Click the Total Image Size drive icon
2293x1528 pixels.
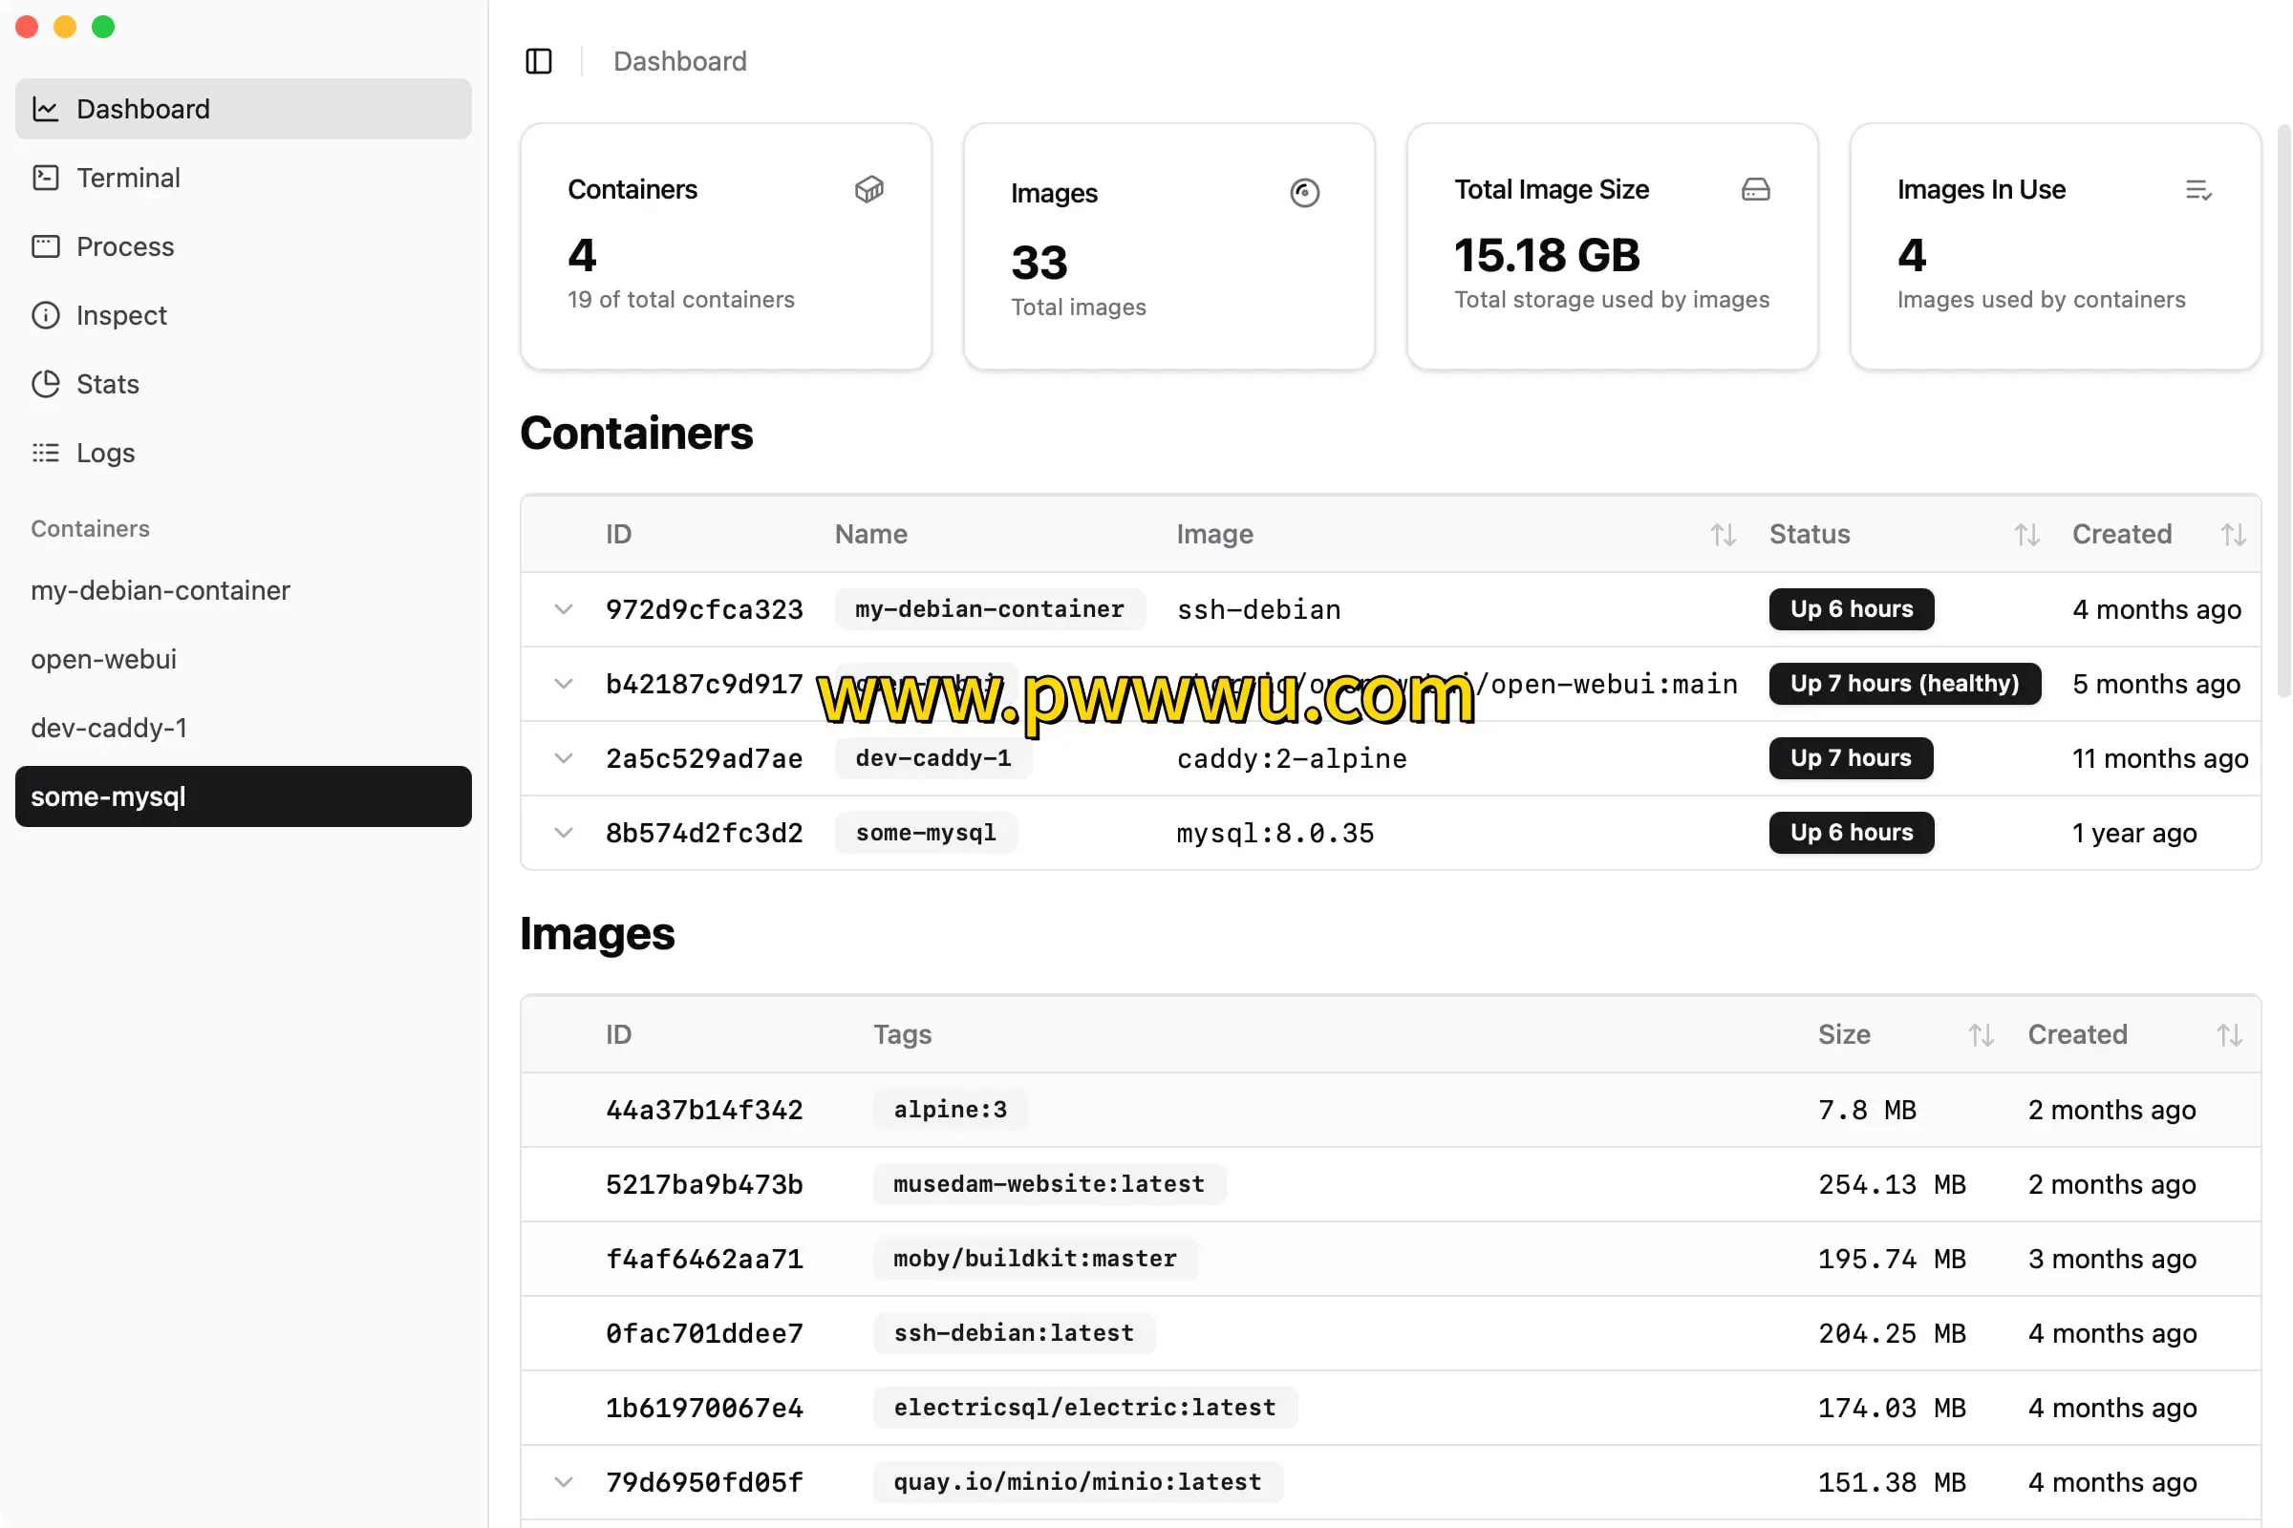coord(1755,189)
